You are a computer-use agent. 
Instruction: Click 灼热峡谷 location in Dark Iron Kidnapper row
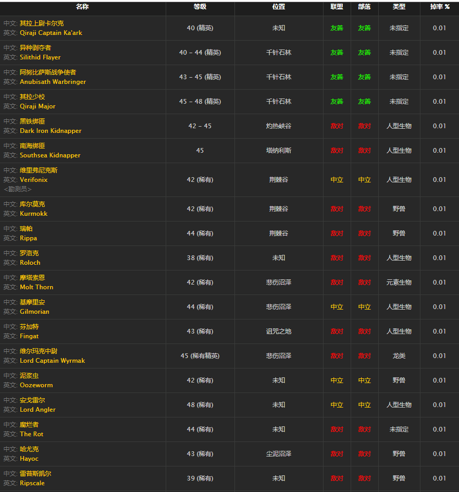[279, 126]
